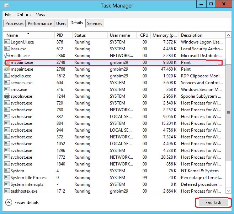This screenshot has width=234, height=214.
Task: Click the taskhostex.exe process icon
Action: point(7,191)
